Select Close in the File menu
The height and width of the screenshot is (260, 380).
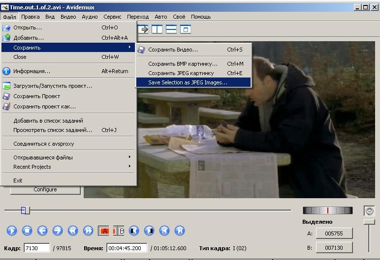point(68,57)
